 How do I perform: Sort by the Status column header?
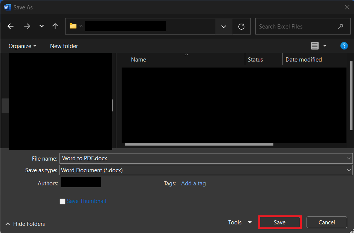point(255,60)
